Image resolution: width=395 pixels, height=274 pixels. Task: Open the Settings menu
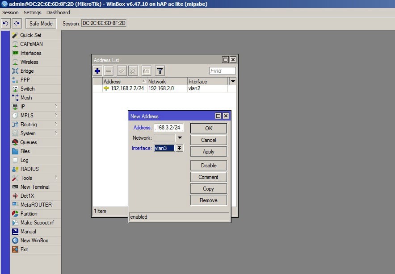click(32, 12)
